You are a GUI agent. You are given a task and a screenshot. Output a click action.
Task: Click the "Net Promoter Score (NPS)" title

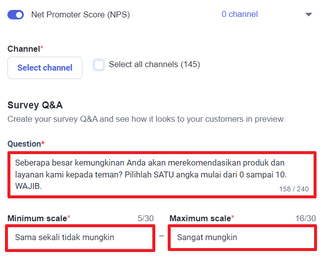tap(80, 14)
